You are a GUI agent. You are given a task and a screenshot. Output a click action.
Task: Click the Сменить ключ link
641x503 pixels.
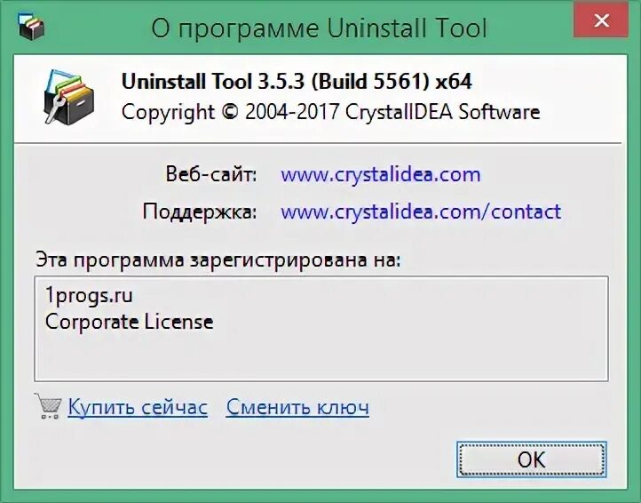click(297, 408)
